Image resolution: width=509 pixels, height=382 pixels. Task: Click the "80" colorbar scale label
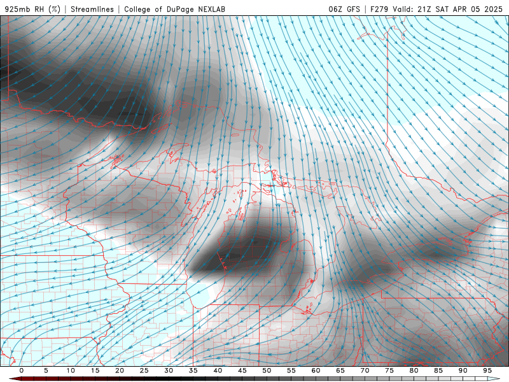pos(414,371)
